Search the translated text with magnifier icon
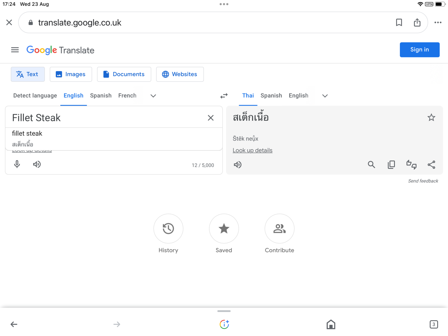This screenshot has height=336, width=448. click(371, 165)
